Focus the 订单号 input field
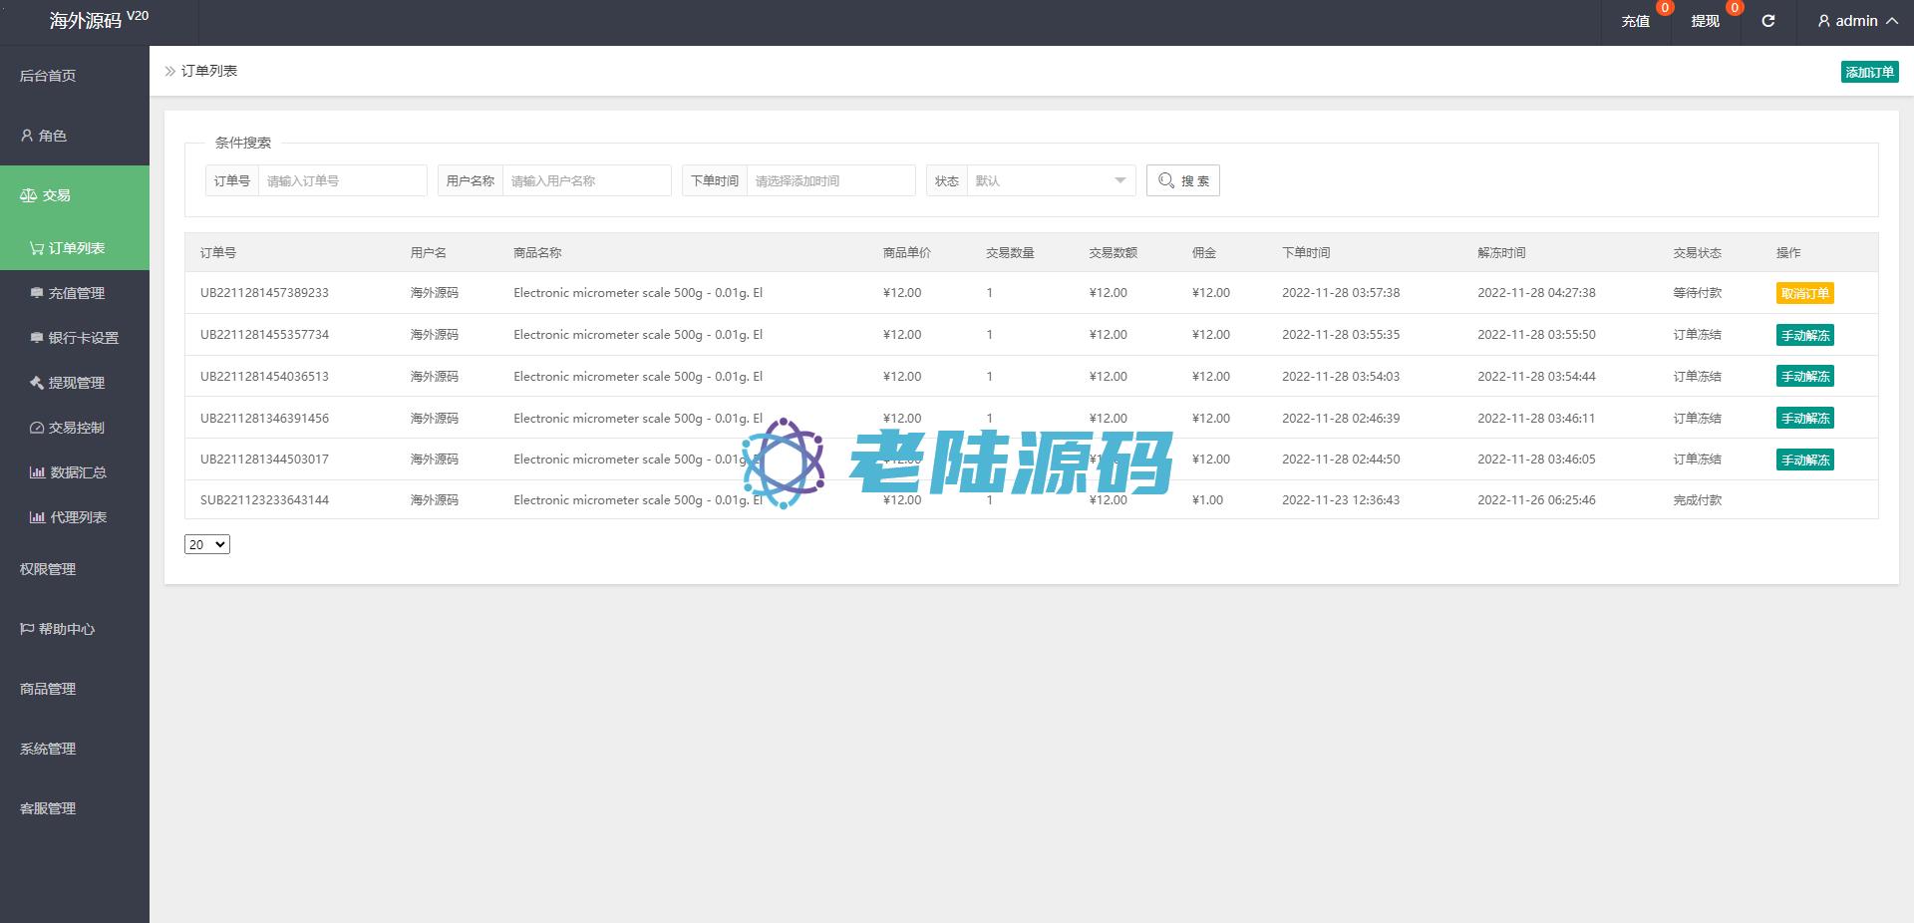The image size is (1914, 923). tap(341, 180)
